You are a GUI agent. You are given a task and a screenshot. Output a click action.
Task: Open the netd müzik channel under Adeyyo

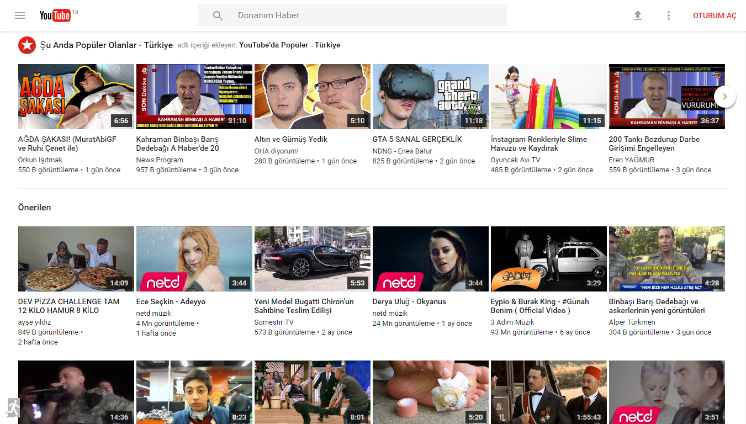155,314
